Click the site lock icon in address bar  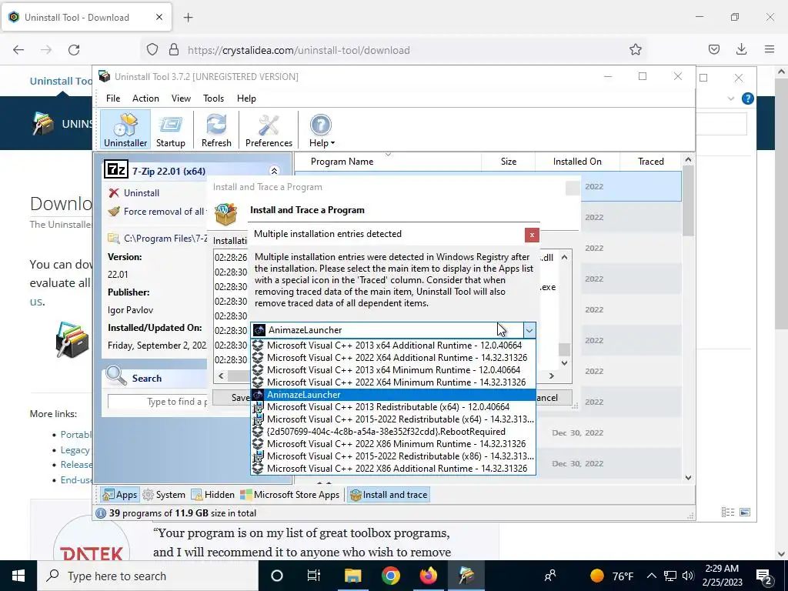[x=174, y=50]
